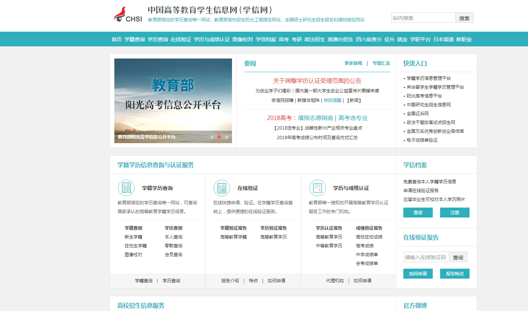Click the 请输入在线验证码 input field

pos(426,257)
